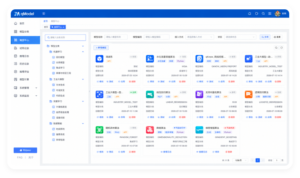
Task: Click the circular icon beside the bell
Action: point(256,14)
